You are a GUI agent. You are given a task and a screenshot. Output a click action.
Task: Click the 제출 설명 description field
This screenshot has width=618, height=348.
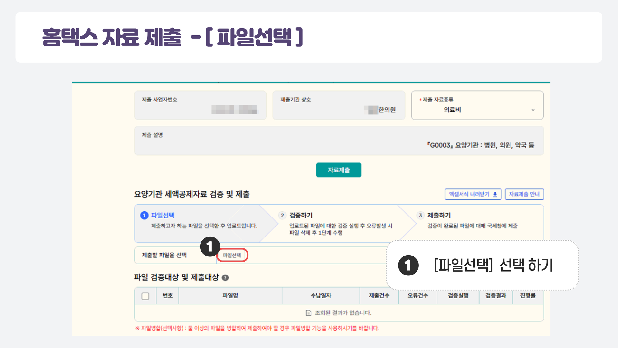[x=339, y=141]
